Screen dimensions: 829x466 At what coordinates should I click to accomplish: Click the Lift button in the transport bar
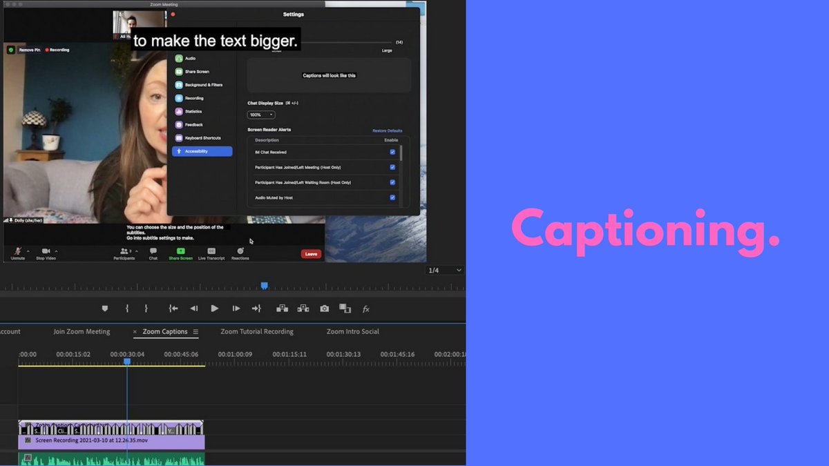point(282,309)
